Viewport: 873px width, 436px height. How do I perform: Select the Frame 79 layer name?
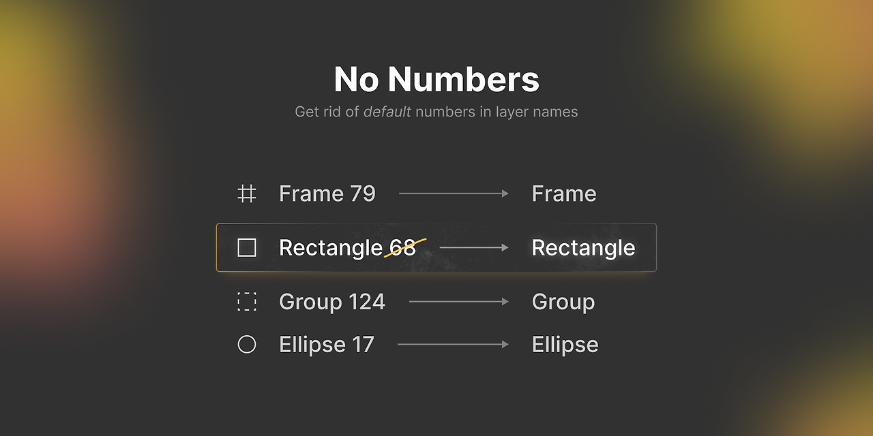click(327, 194)
